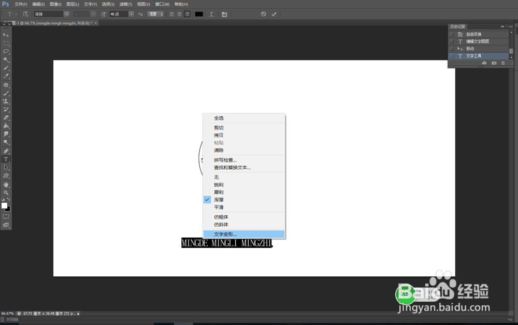Set history brush source for 移动
The image size is (518, 325).
pyautogui.click(x=452, y=49)
